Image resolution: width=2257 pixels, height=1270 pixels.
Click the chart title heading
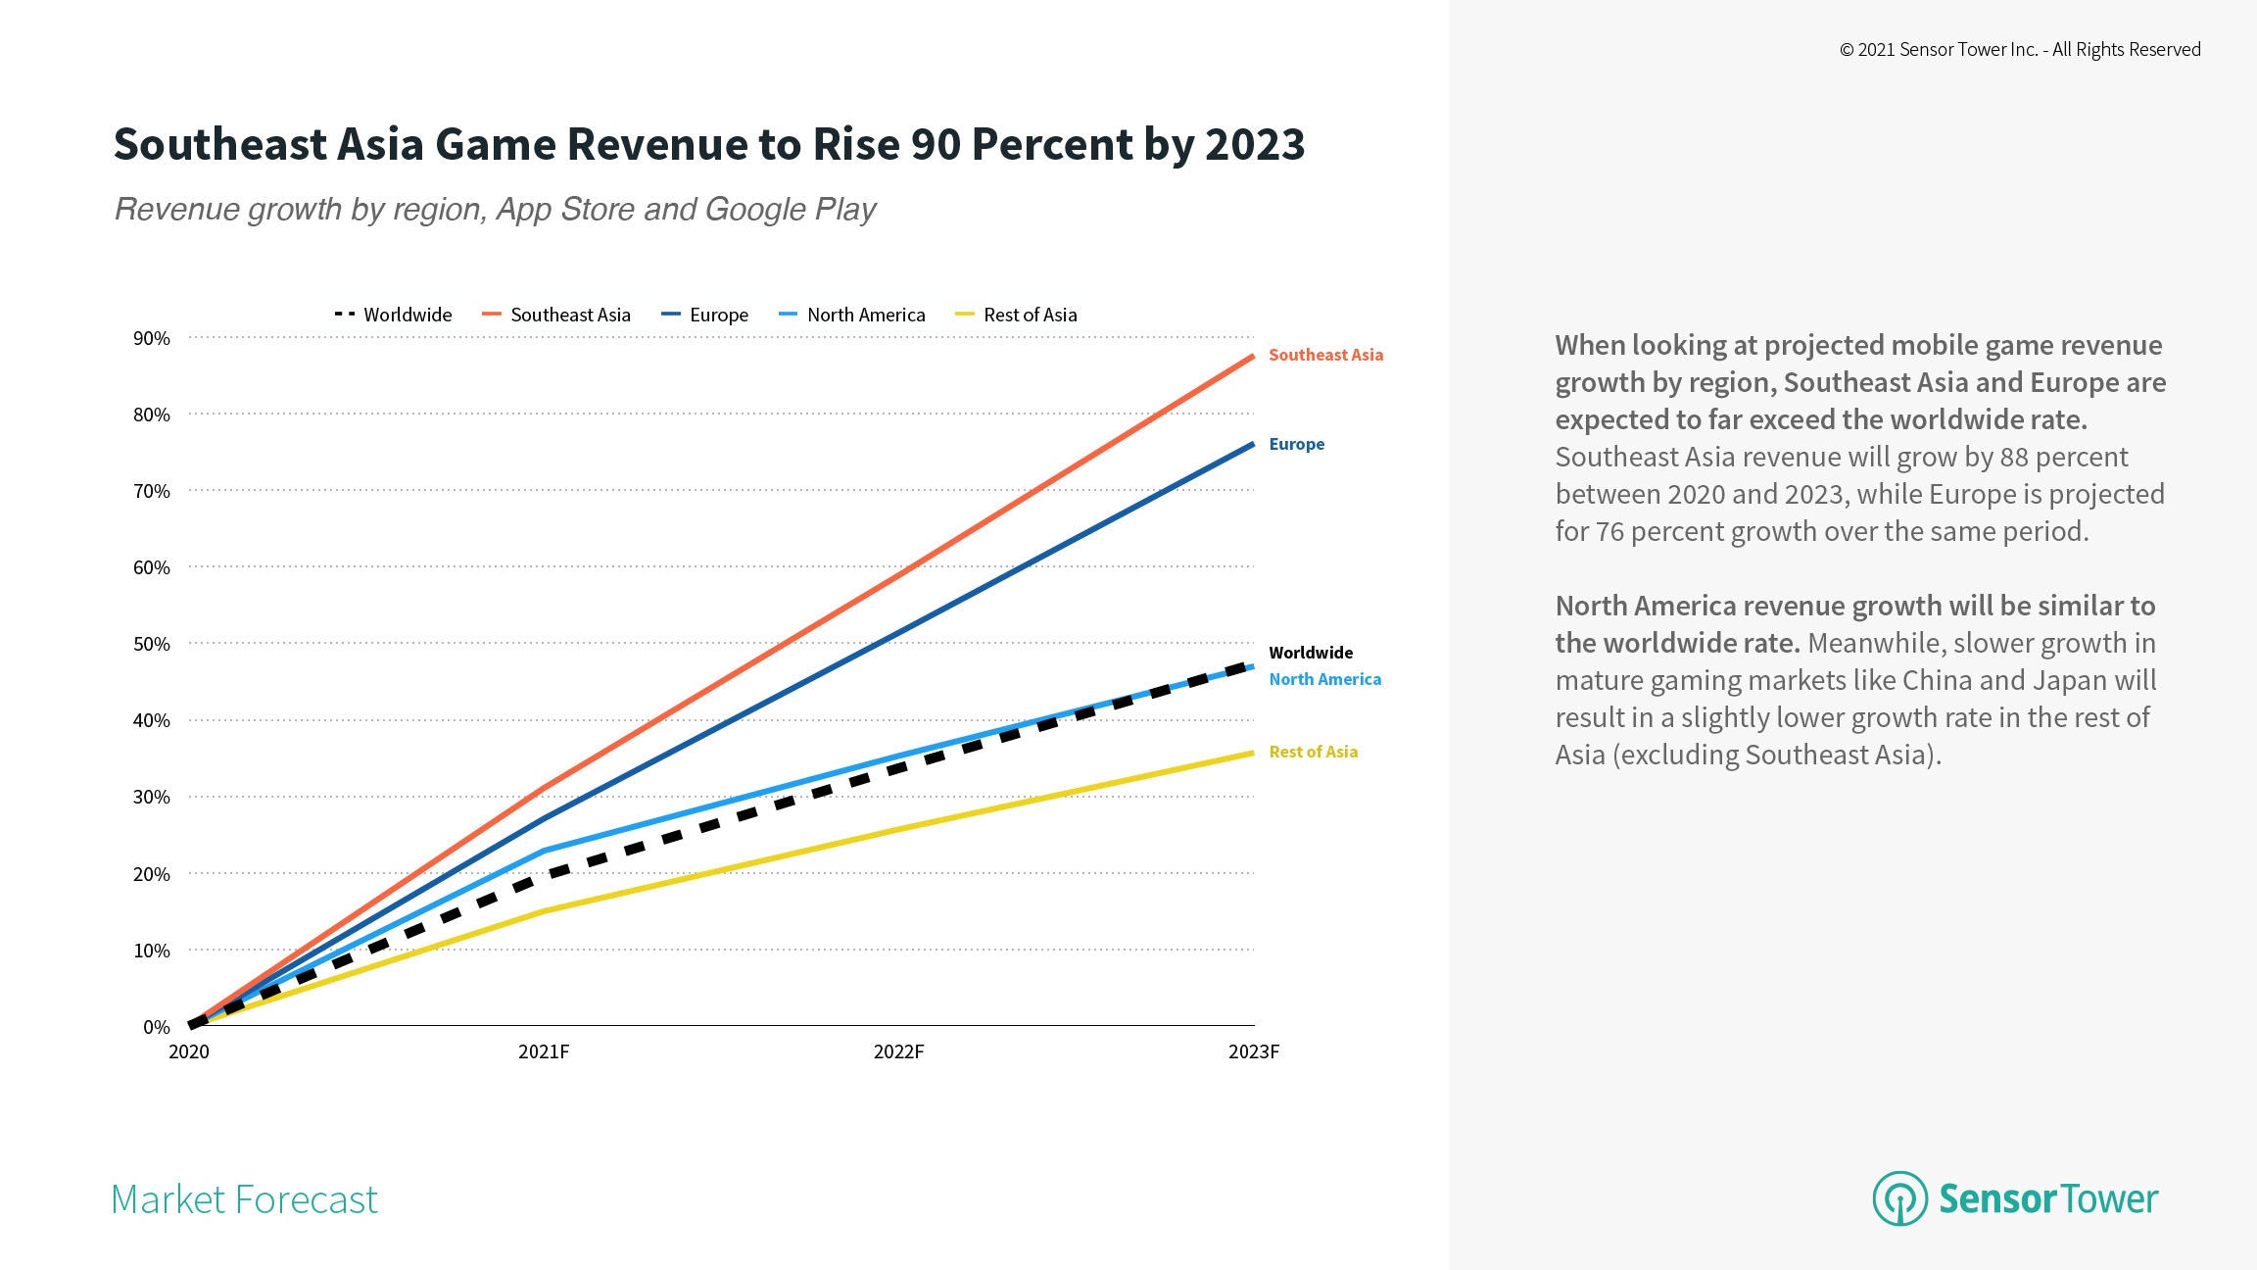pyautogui.click(x=708, y=144)
